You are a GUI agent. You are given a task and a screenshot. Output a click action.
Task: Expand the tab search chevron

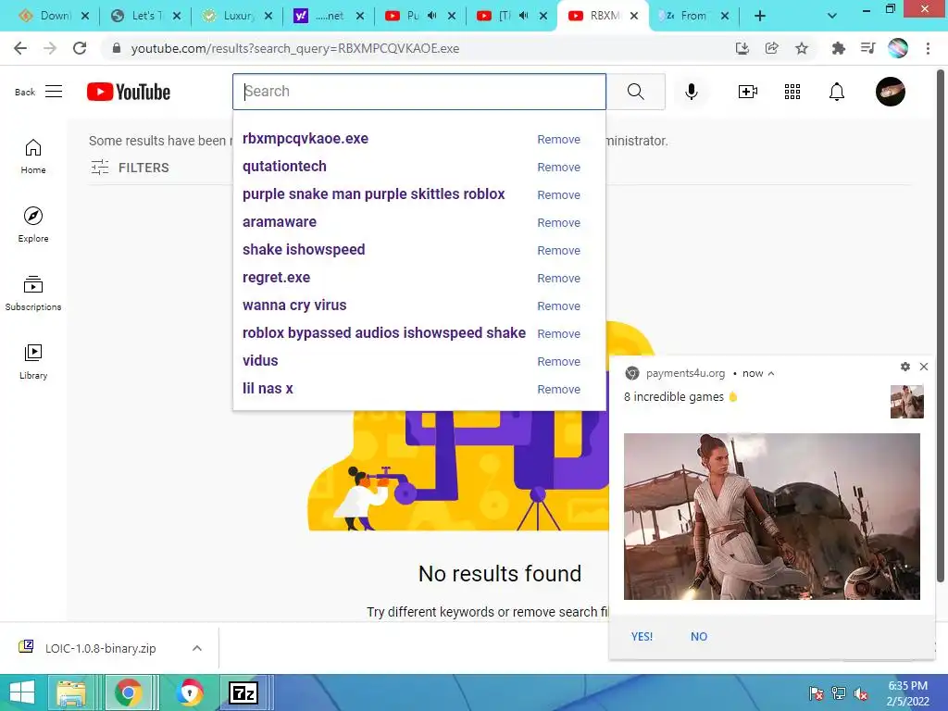pos(832,16)
